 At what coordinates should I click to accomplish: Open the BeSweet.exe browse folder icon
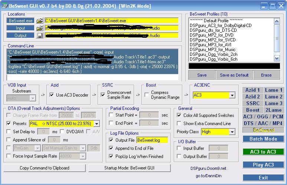(x=39, y=21)
